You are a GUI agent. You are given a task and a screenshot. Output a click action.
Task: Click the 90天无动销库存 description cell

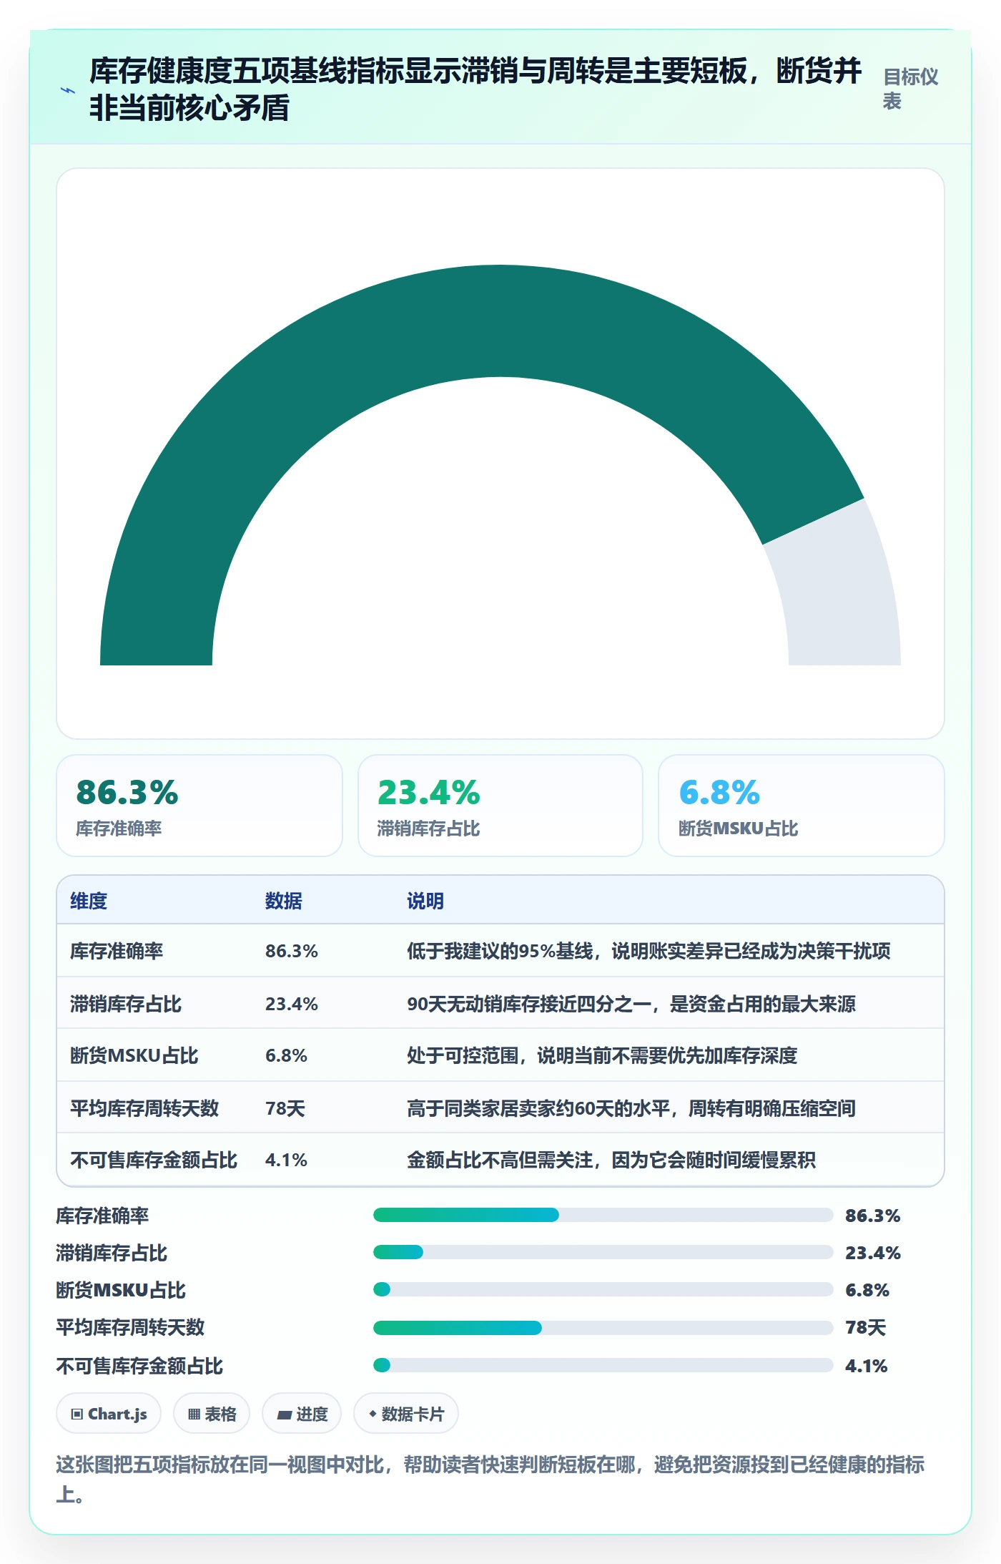pos(631,1004)
